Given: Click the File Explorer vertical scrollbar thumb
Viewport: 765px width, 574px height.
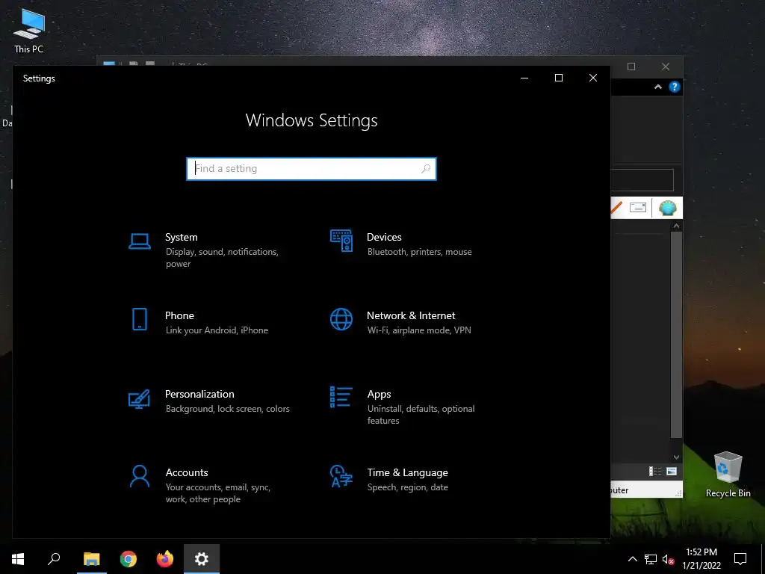Looking at the screenshot, I should [x=676, y=335].
